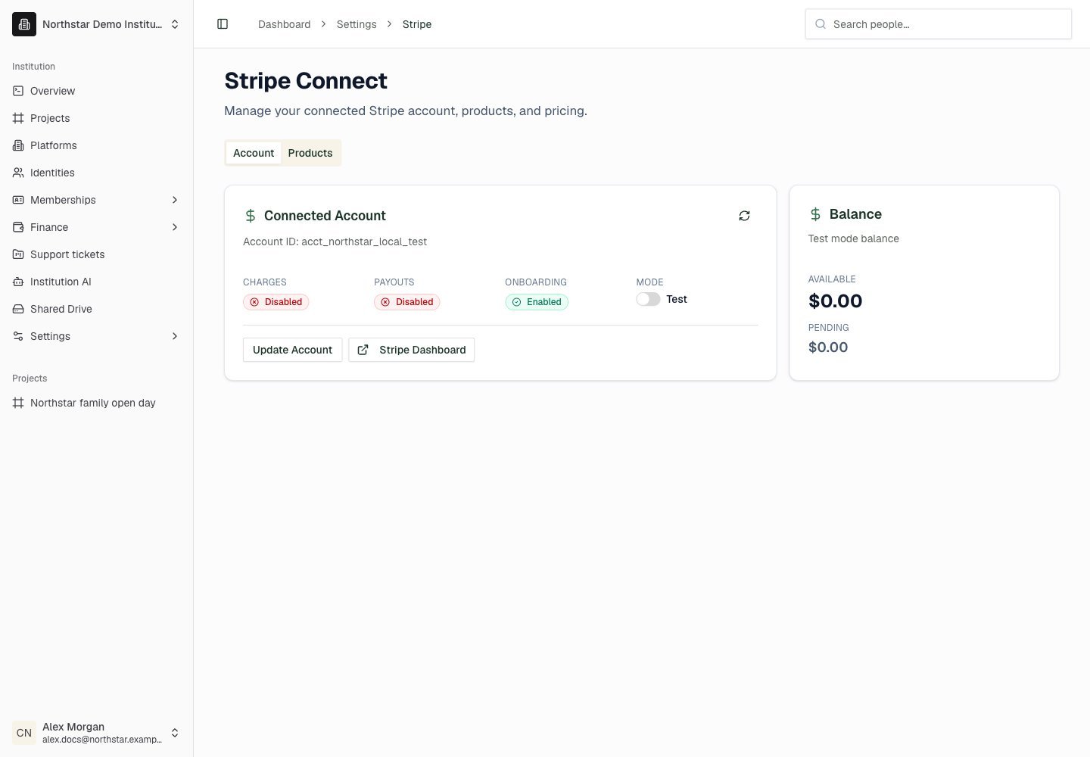Open Support tickets in the sidebar

[97, 254]
